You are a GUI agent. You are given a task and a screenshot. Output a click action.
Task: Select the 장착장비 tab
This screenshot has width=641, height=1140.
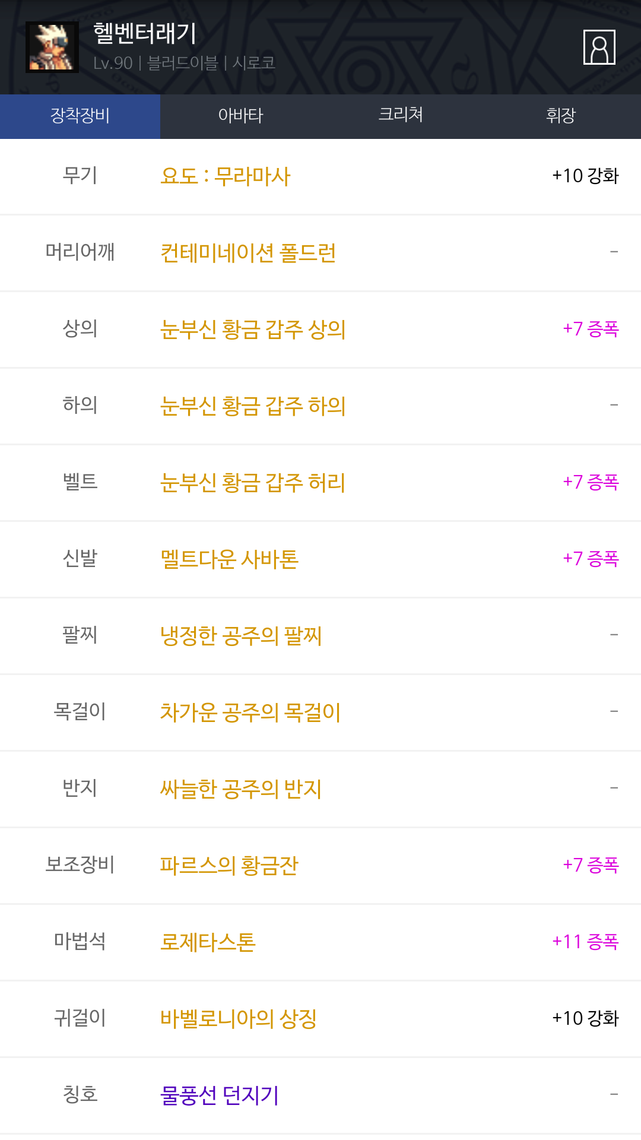(80, 116)
